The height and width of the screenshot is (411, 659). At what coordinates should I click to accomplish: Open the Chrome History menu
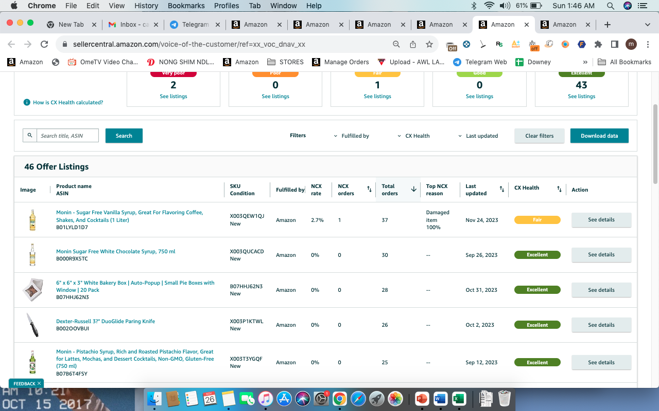click(x=146, y=6)
